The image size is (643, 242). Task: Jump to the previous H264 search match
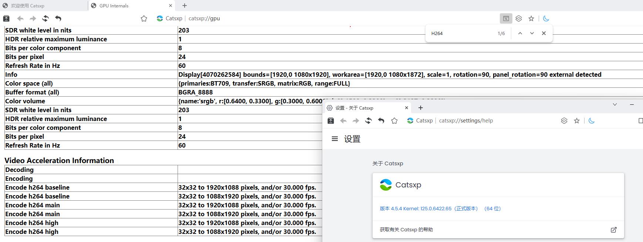pos(520,33)
